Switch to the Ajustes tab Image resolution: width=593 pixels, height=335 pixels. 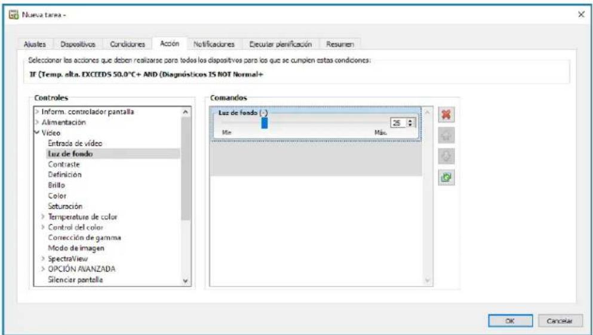[35, 44]
